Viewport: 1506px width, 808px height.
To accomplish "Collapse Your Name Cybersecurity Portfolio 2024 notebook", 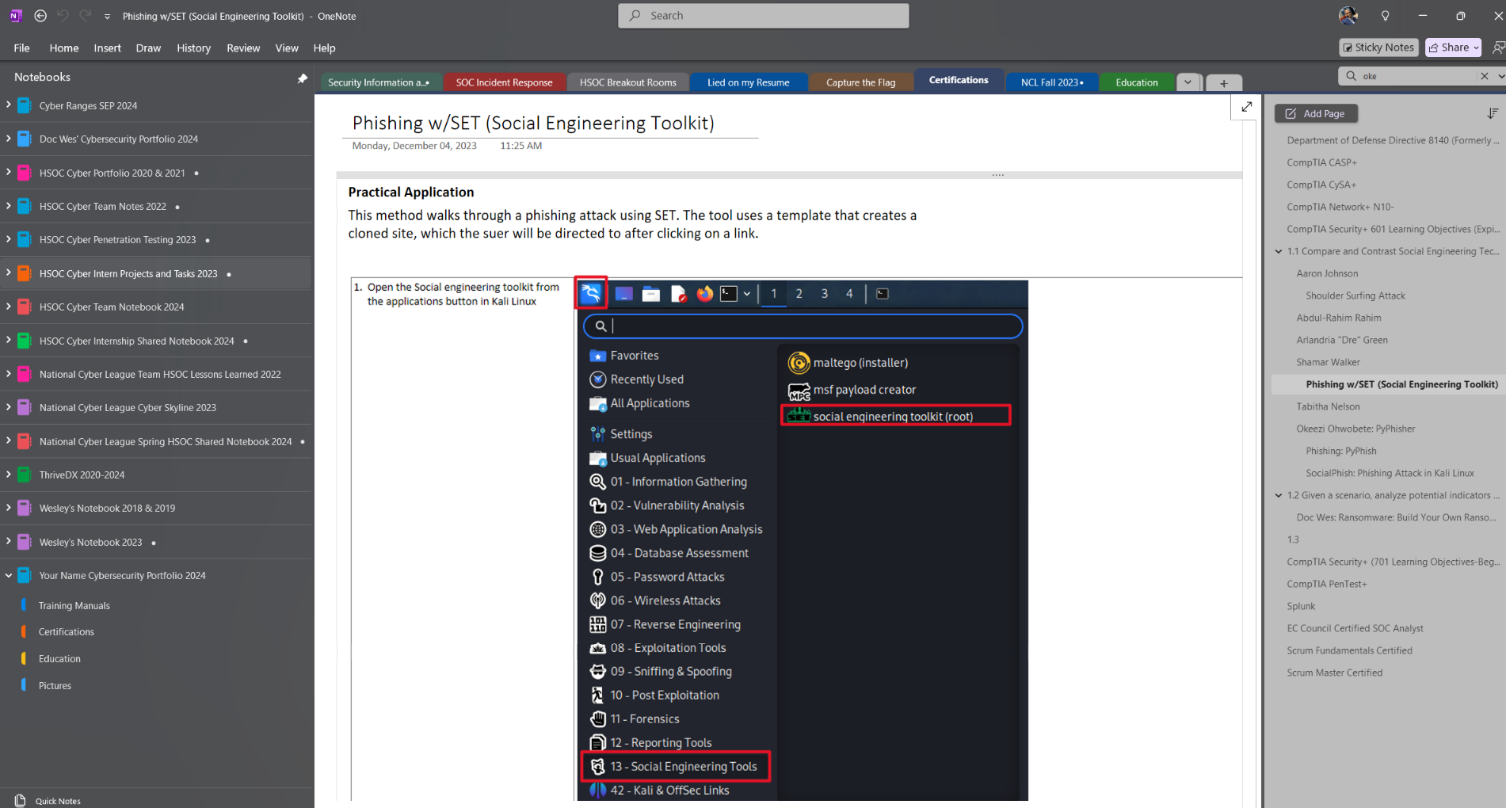I will click(8, 575).
